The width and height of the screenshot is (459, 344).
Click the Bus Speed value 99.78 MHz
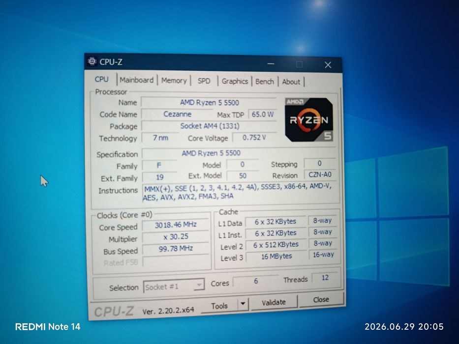pos(176,248)
